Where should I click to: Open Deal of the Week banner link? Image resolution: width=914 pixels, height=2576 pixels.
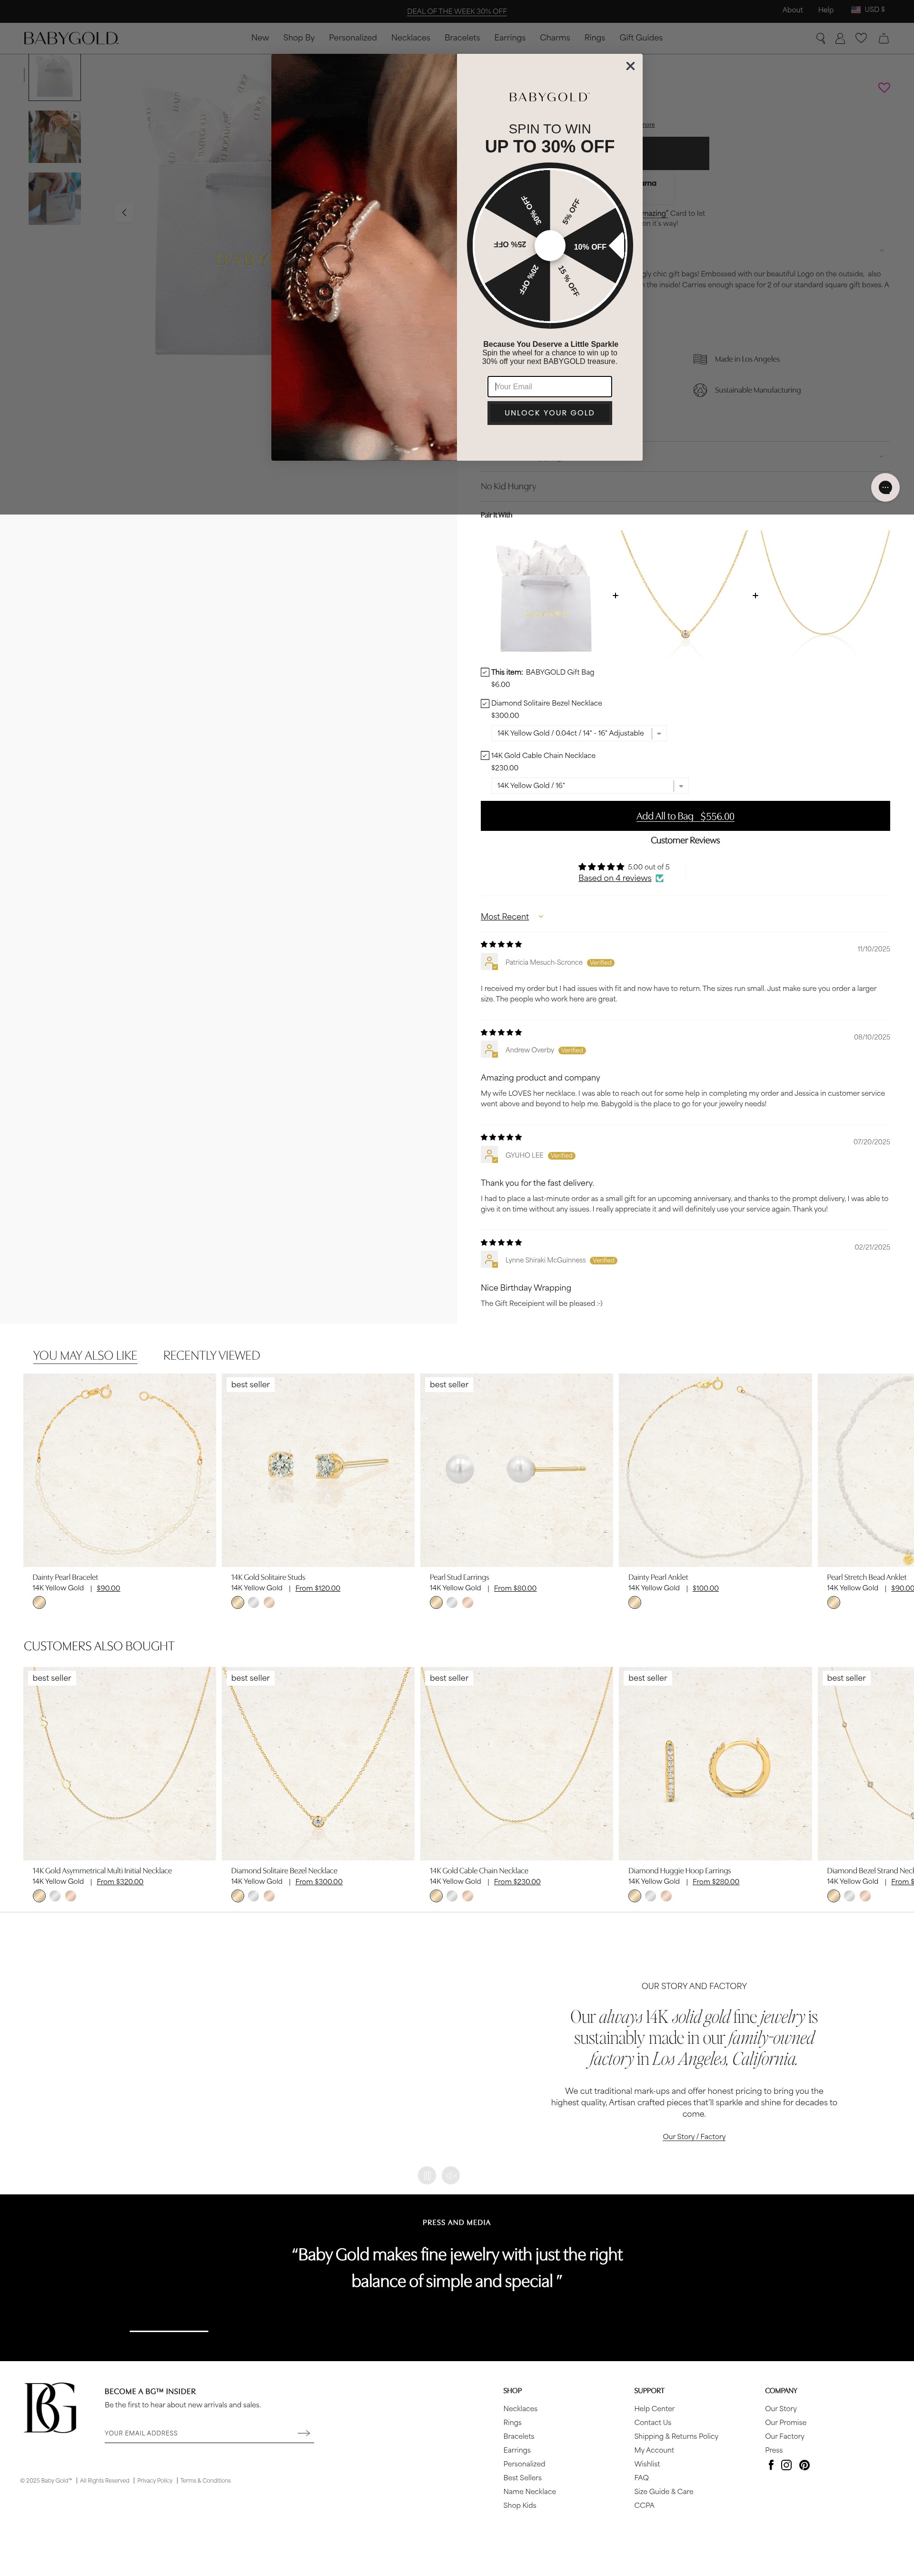tap(457, 11)
